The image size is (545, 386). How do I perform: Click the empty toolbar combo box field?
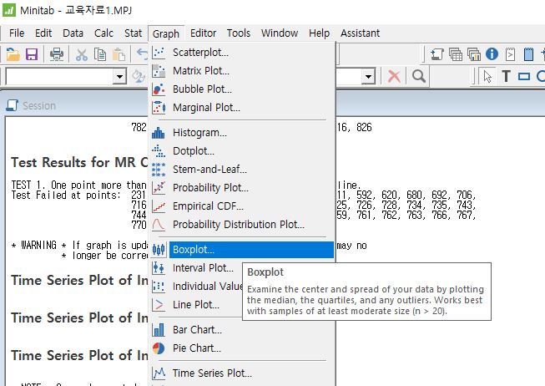[x=59, y=76]
